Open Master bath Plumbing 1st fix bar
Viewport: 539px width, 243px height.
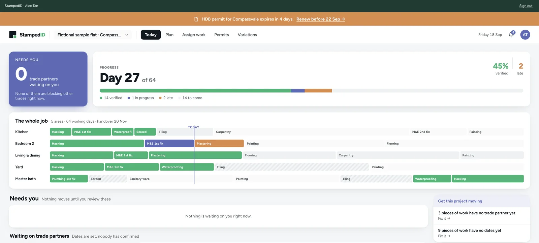point(69,179)
